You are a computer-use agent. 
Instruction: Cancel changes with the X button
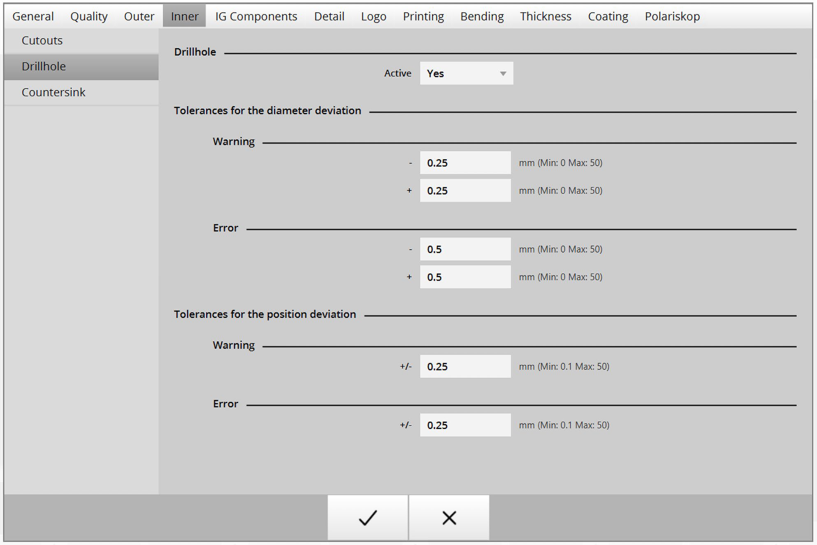tap(449, 517)
